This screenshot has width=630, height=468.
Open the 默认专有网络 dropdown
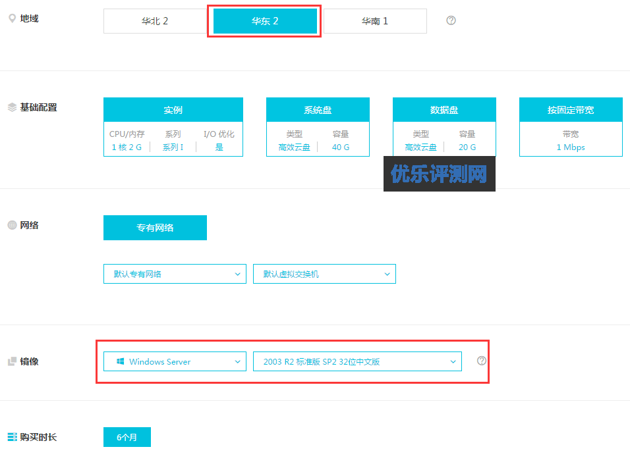[175, 274]
